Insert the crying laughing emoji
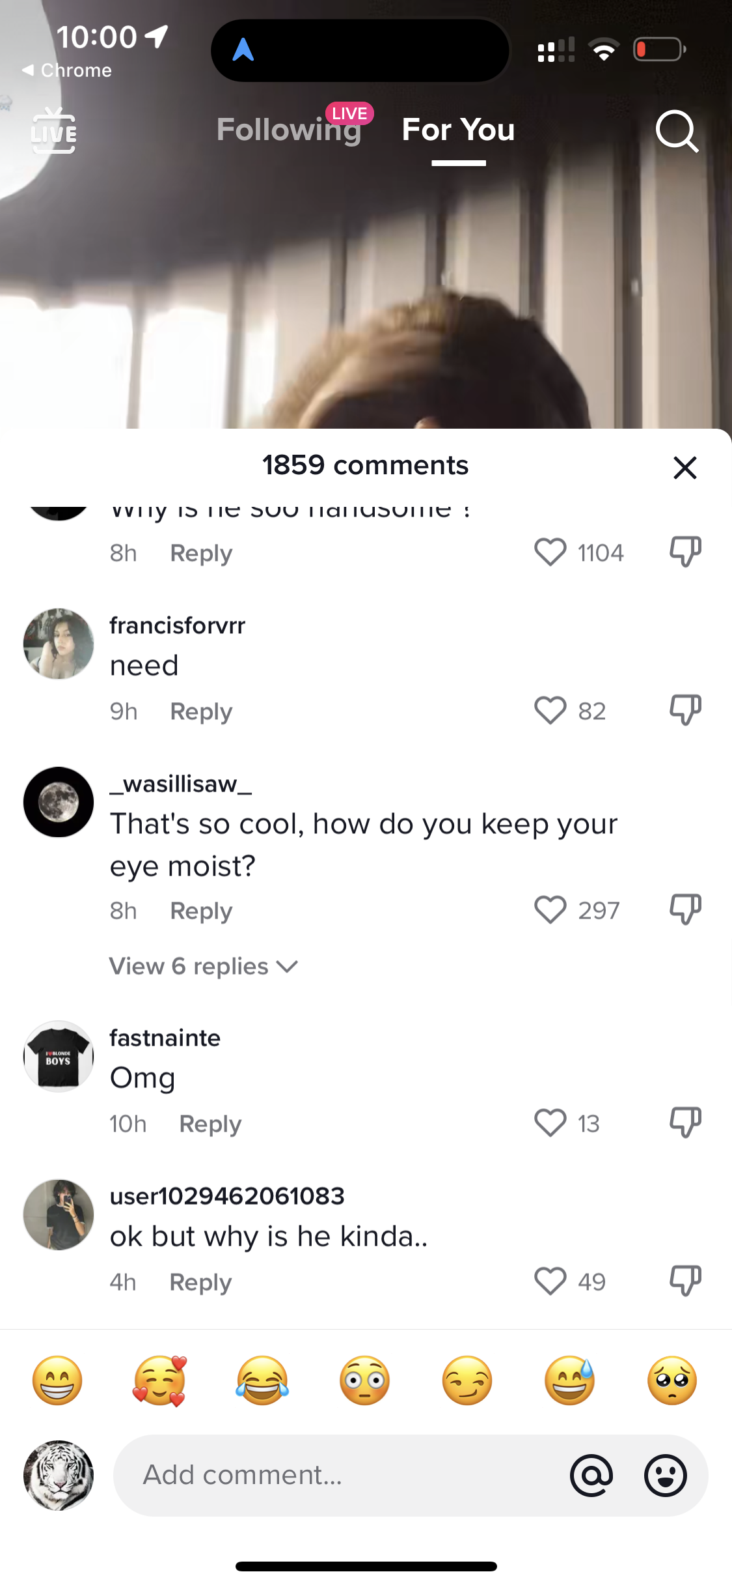732x1587 pixels. click(x=262, y=1380)
